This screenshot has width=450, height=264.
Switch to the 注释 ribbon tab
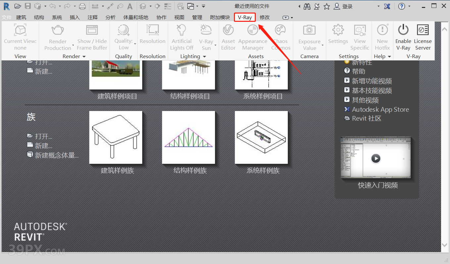pos(93,18)
